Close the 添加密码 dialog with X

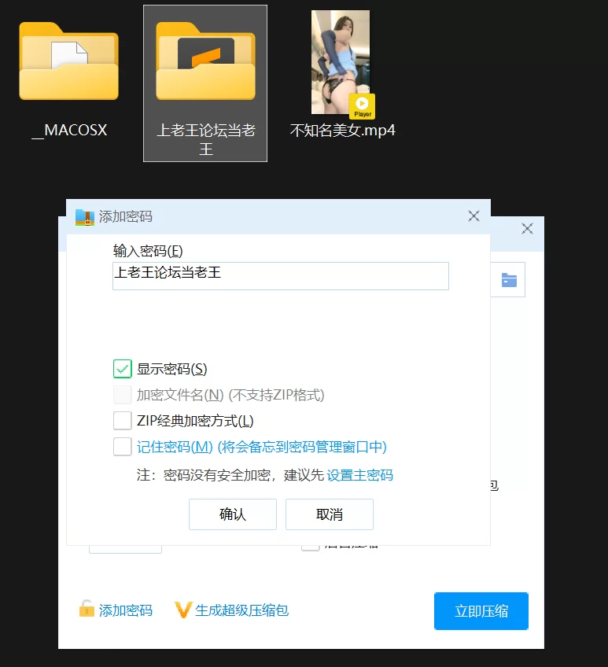474,216
